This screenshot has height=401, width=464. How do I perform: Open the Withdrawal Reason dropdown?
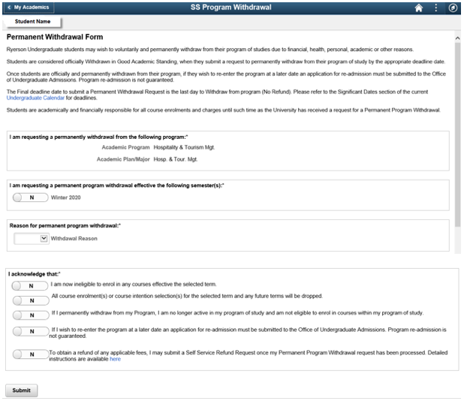point(32,238)
